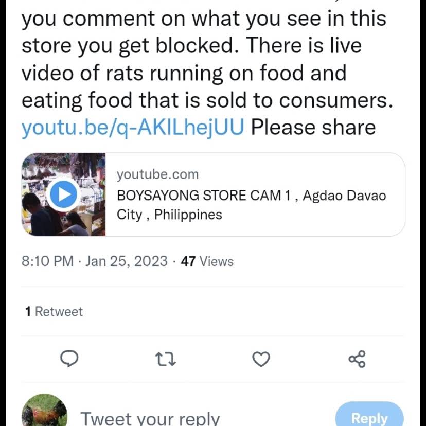Click the youtube.com domain label
This screenshot has width=426, height=426.
tap(157, 174)
